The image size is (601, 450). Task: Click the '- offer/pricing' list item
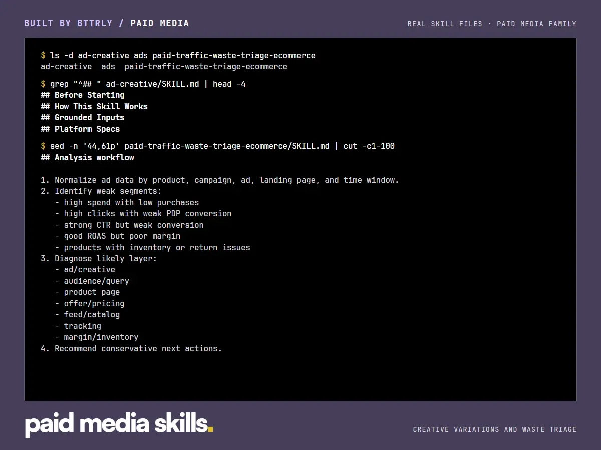[90, 304]
